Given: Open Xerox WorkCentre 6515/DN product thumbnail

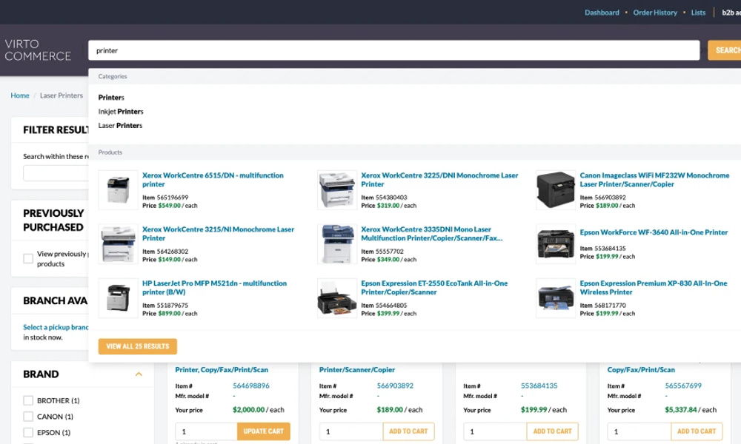Looking at the screenshot, I should [118, 189].
